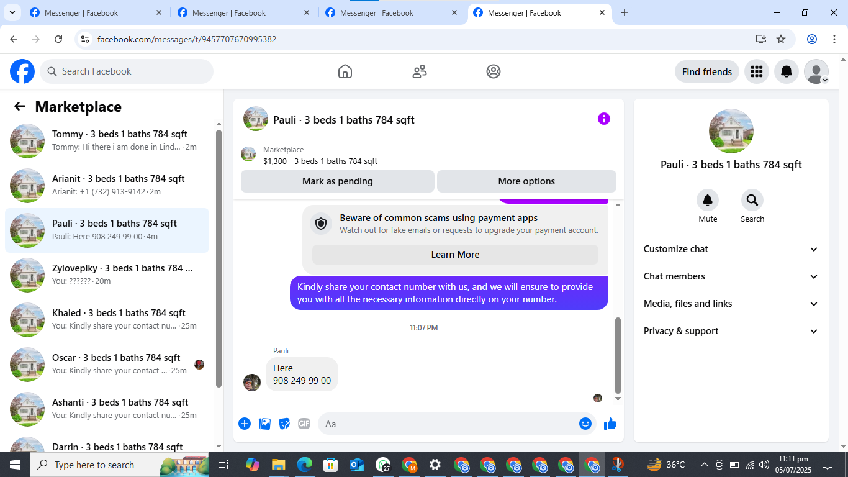Go back using the Marketplace arrow
Viewport: 848px width, 477px height.
tap(20, 106)
